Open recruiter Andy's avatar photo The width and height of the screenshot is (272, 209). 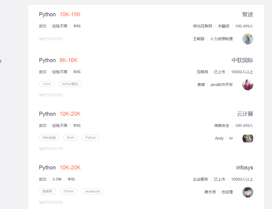click(x=248, y=139)
